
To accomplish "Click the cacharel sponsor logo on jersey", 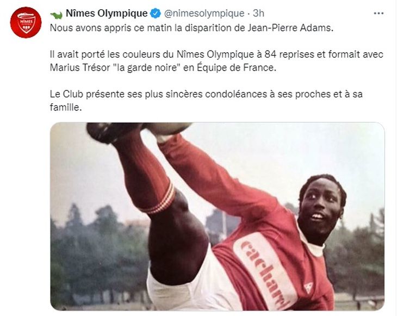I will [x=265, y=272].
